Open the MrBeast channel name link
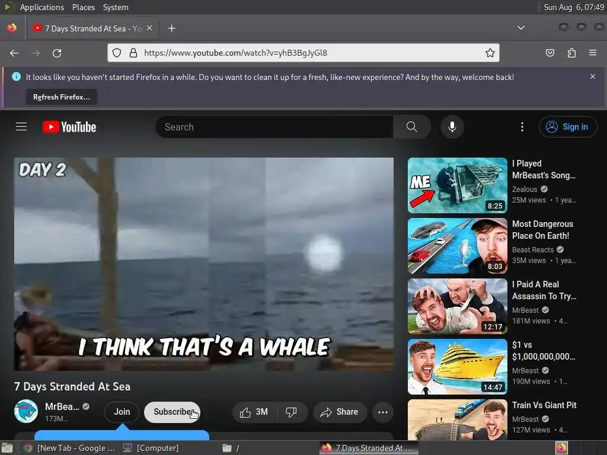This screenshot has width=607, height=455. tap(62, 406)
